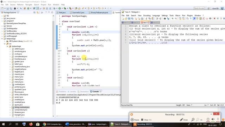
Task: Click the Notepad++ Cut scissors icon
Action: coord(146,19)
